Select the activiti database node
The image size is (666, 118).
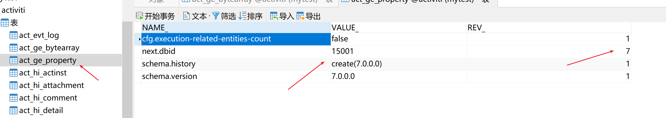click(13, 10)
